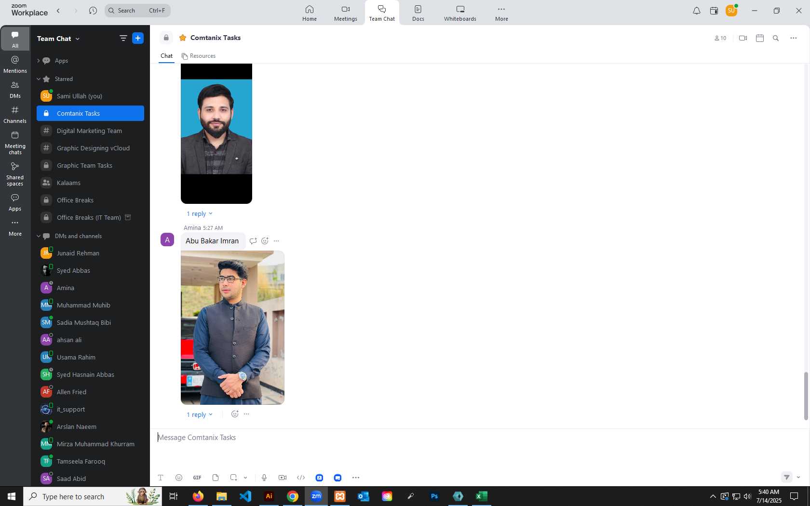810x506 pixels.
Task: Reply to the Abu Bakar Imran message
Action: [x=253, y=241]
